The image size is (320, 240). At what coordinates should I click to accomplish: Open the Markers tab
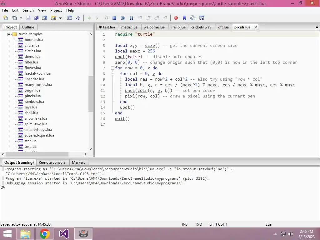pos(78,162)
